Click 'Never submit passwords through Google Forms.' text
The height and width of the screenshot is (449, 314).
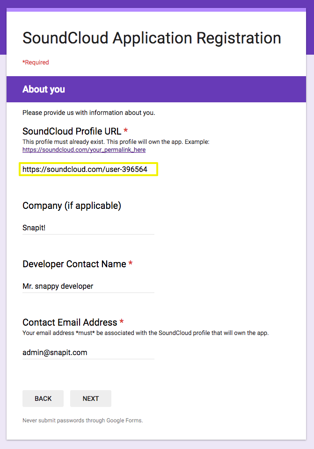pos(82,420)
